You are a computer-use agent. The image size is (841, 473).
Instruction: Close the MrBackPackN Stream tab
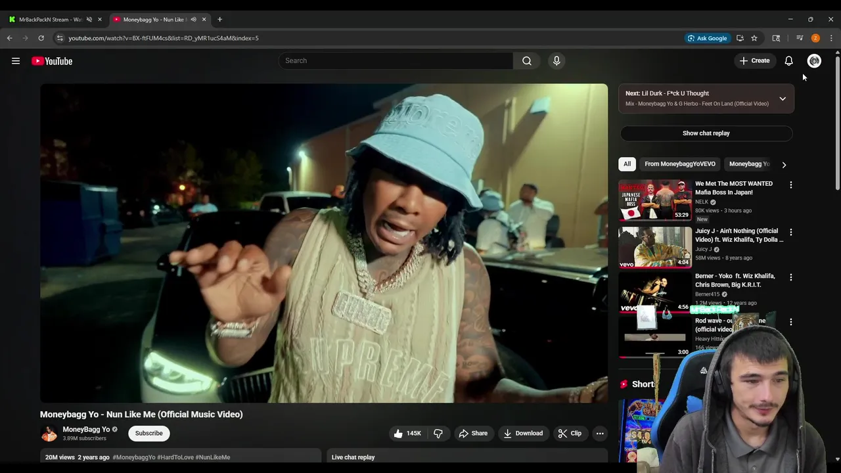click(100, 20)
